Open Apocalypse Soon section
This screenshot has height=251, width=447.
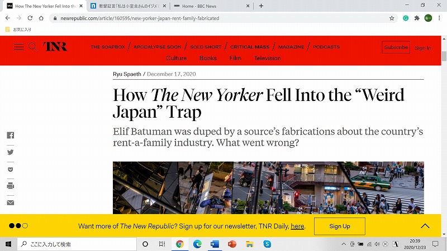click(158, 47)
